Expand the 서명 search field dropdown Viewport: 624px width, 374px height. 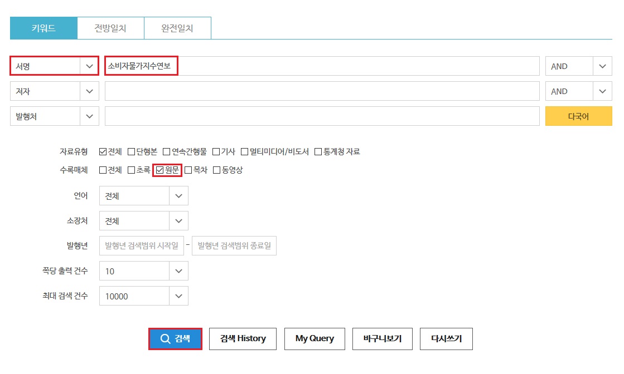(x=89, y=65)
